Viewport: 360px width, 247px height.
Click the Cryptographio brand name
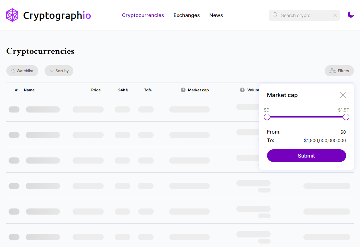tap(57, 15)
